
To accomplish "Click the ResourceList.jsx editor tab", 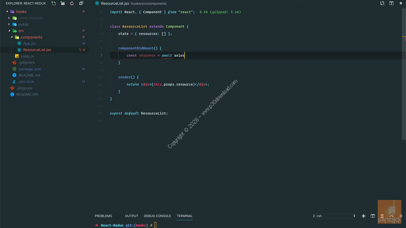I will pos(115,3).
